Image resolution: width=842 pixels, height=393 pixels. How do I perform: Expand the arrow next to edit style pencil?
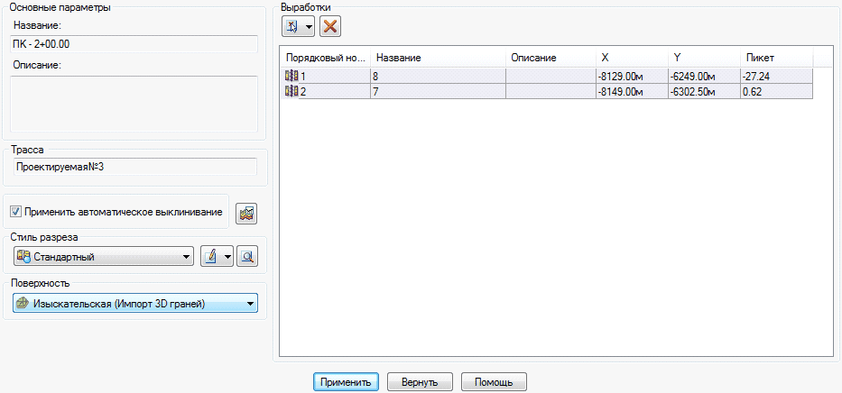coord(227,257)
